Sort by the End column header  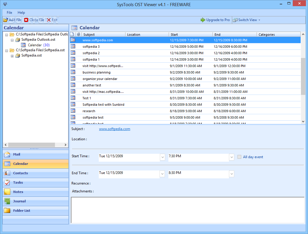235,35
